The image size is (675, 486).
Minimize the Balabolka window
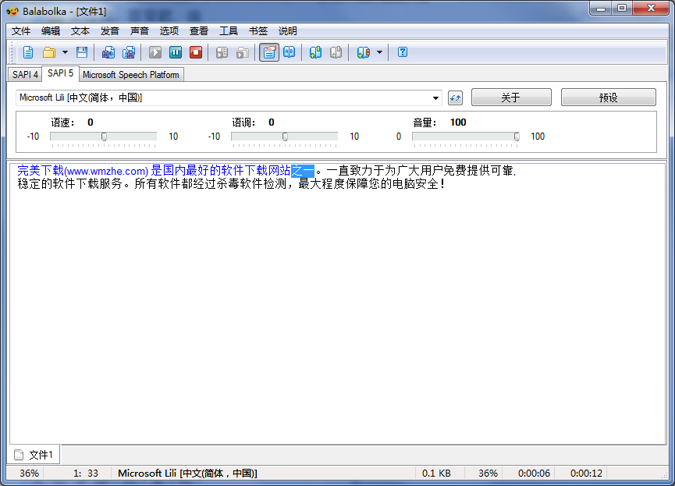click(x=601, y=8)
